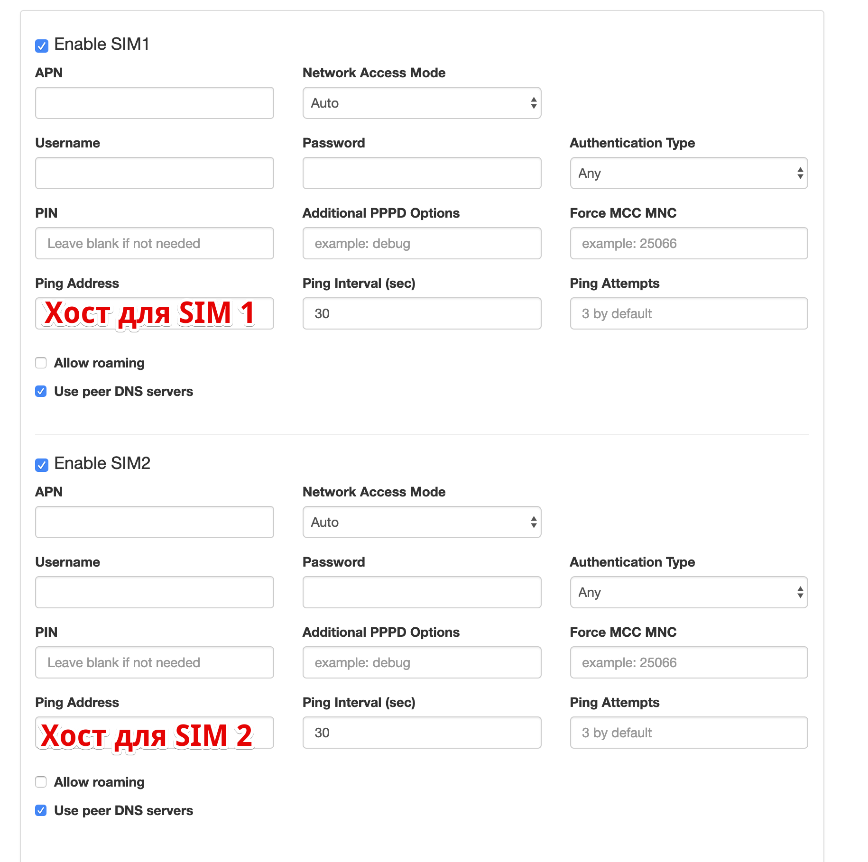Focus SIM1 Additional PPPD Options field
The width and height of the screenshot is (868, 862).
click(x=422, y=243)
